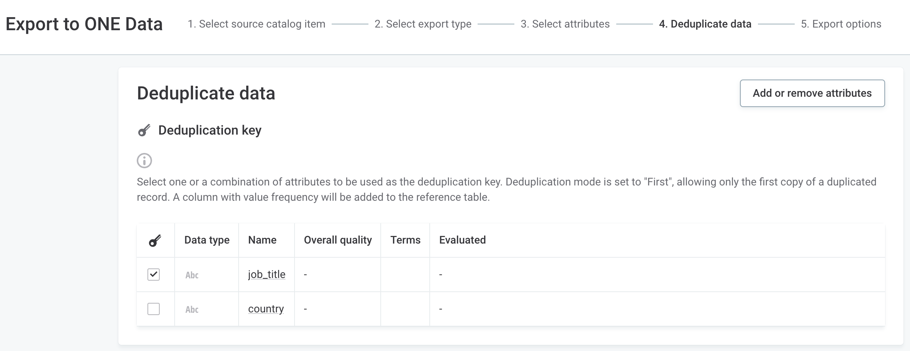The image size is (910, 351).
Task: Uncheck the job_title deduplication key checkbox
Action: click(153, 274)
